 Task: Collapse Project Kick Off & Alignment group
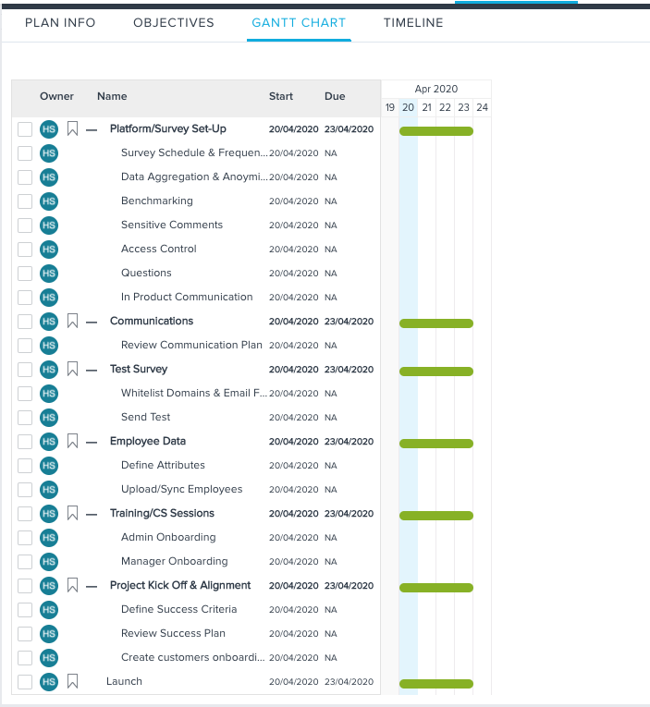point(92,587)
